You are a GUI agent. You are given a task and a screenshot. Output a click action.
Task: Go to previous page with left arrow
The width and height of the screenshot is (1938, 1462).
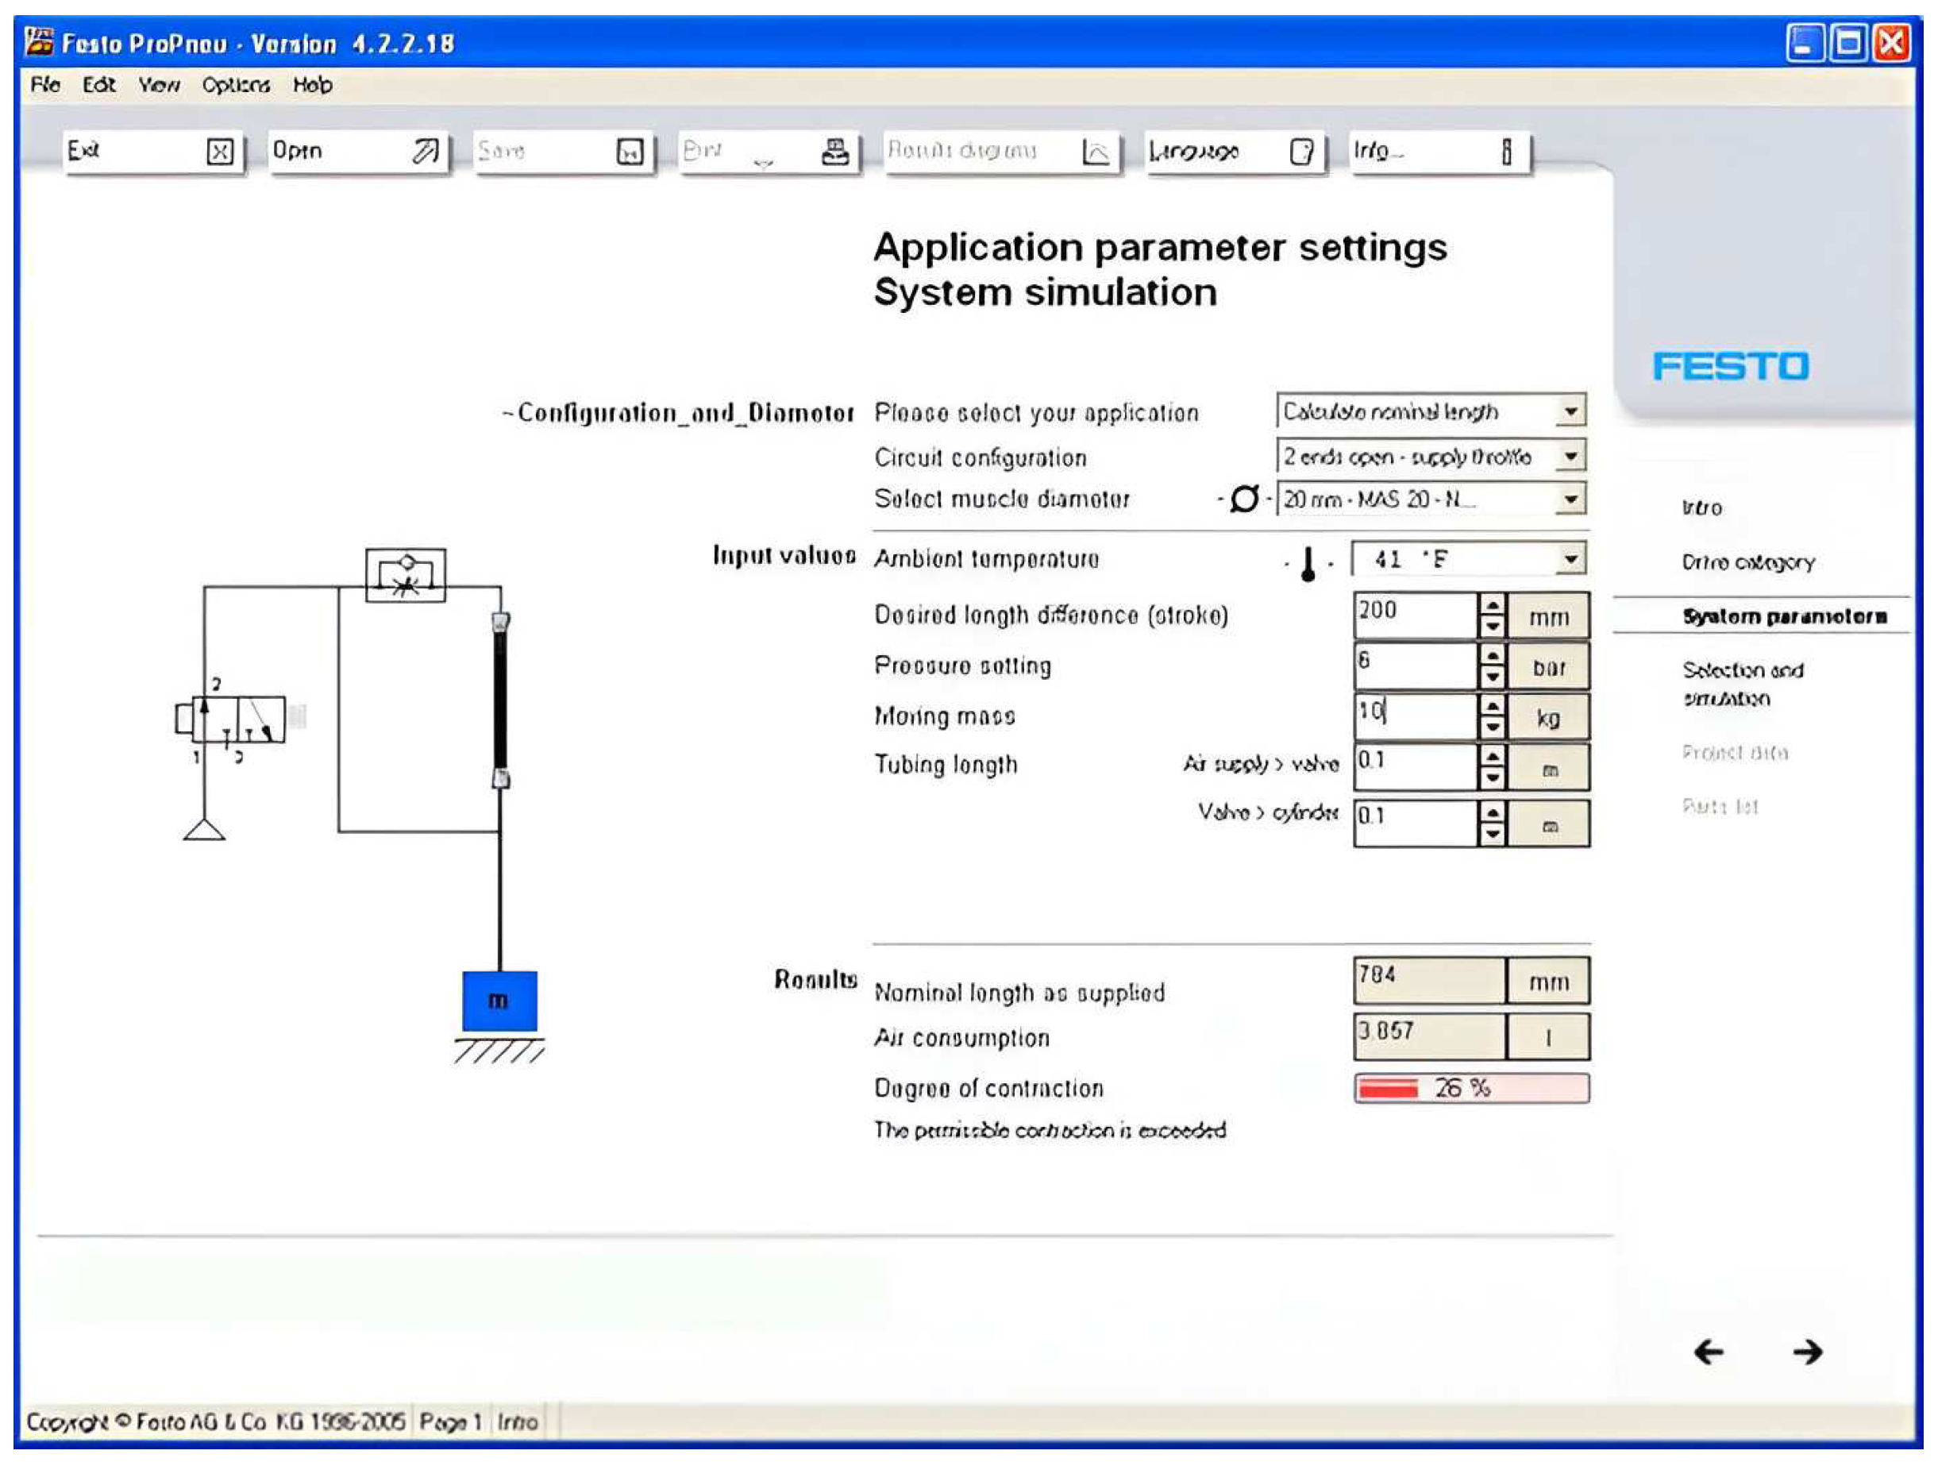[x=1709, y=1352]
